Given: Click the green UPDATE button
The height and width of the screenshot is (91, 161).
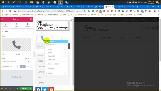Looking at the screenshot, I should 24,89.
